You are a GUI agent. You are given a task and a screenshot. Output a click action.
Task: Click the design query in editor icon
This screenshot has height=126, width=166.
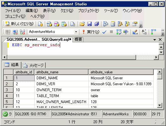click(135, 32)
